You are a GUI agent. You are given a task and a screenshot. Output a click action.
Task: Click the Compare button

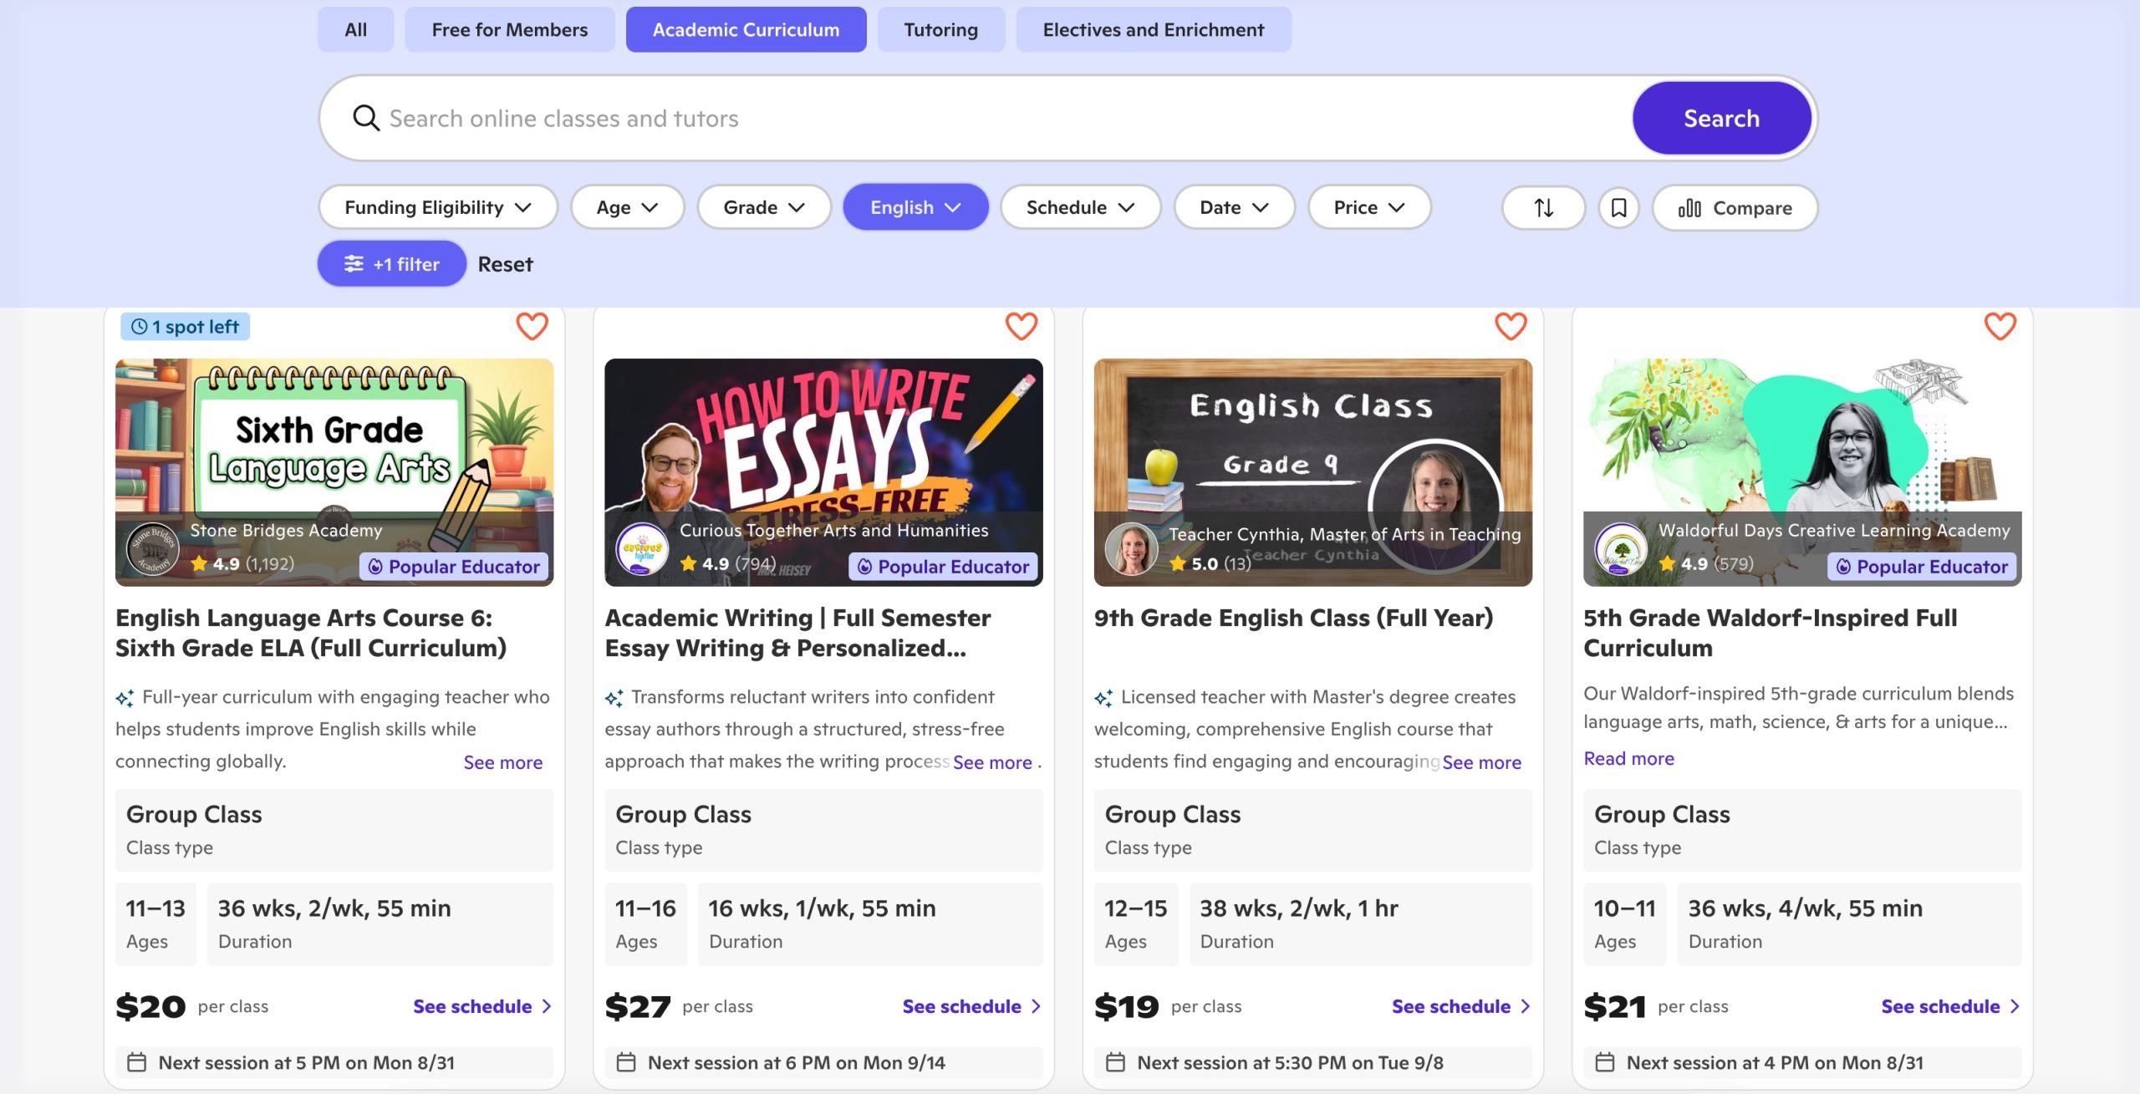tap(1735, 208)
